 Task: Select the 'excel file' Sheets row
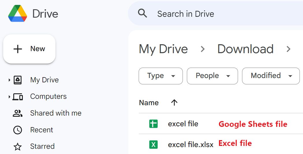(x=221, y=124)
